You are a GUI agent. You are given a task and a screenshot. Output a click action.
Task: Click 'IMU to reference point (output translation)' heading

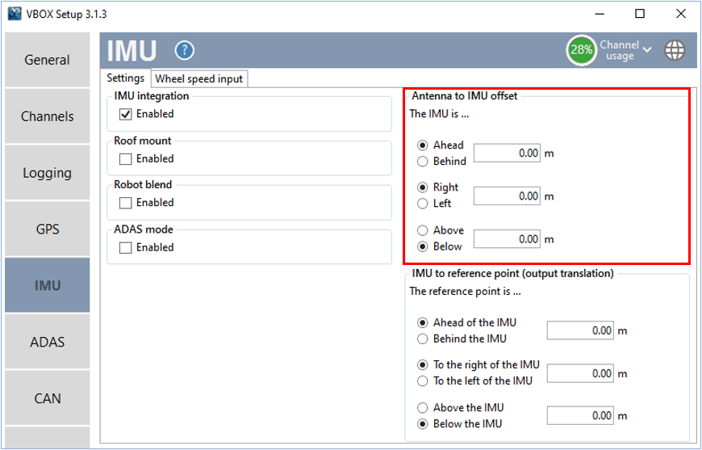(x=512, y=273)
